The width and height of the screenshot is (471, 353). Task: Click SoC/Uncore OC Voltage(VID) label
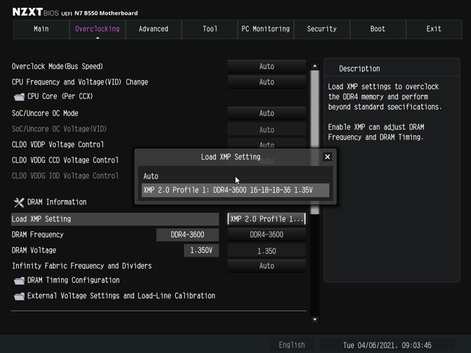[59, 129]
